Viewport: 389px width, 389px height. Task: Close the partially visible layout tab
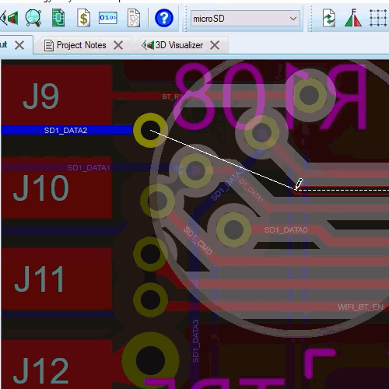[x=19, y=45]
